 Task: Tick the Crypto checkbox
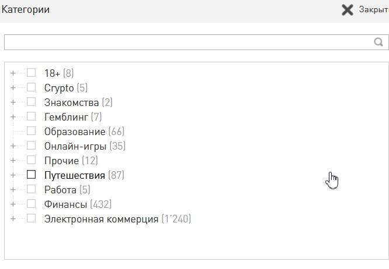pos(32,87)
